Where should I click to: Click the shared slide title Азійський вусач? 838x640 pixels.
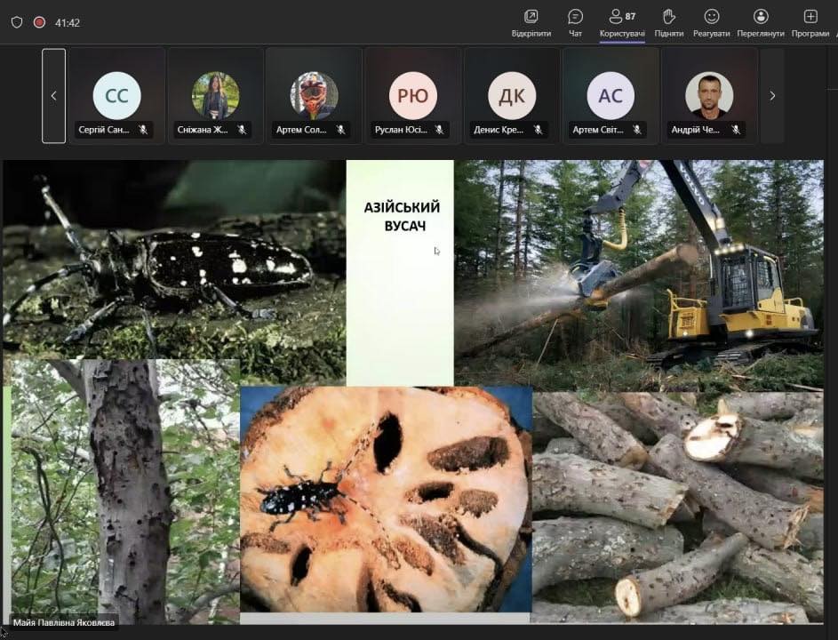(402, 216)
